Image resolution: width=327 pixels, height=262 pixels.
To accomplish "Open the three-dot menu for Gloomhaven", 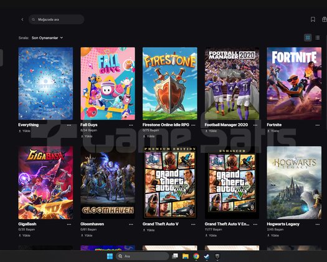I will point(131,224).
